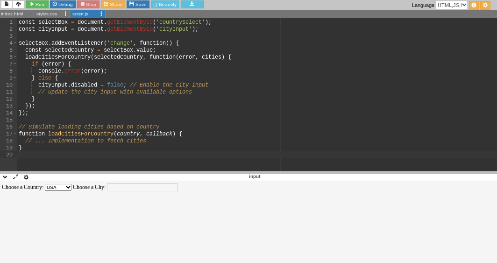The height and width of the screenshot is (263, 497).
Task: Select the script.js tab
Action: [x=80, y=14]
